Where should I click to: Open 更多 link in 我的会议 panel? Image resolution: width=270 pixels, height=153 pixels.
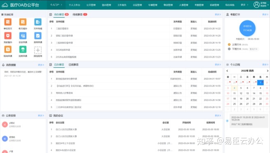[218, 115]
